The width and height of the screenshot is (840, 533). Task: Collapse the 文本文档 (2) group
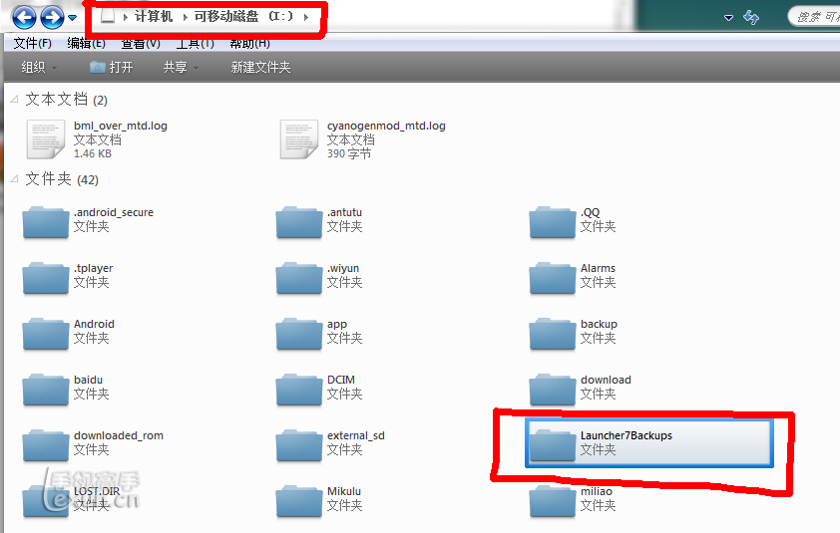click(x=15, y=99)
